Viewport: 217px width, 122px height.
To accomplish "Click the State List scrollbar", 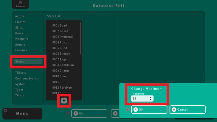I will point(80,39).
